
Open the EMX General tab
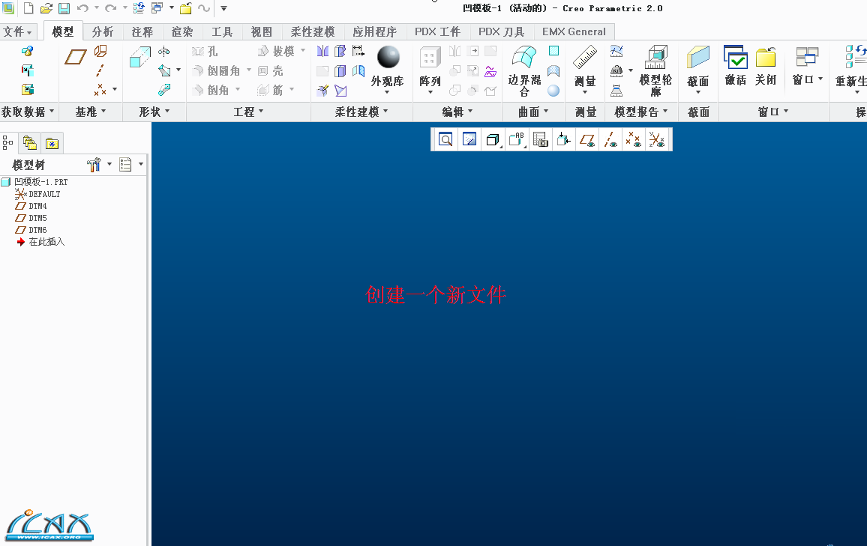(574, 32)
